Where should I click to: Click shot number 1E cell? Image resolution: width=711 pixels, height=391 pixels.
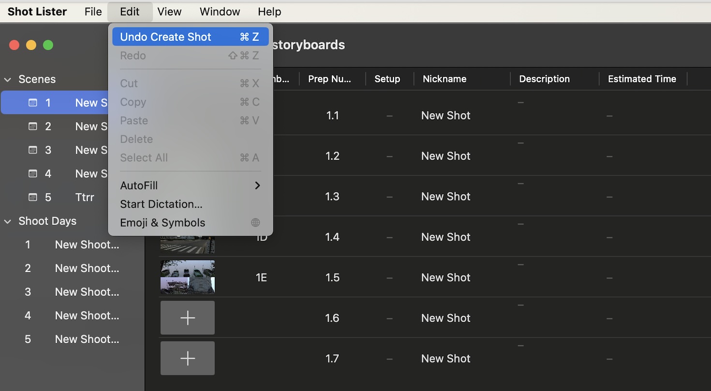[261, 278]
